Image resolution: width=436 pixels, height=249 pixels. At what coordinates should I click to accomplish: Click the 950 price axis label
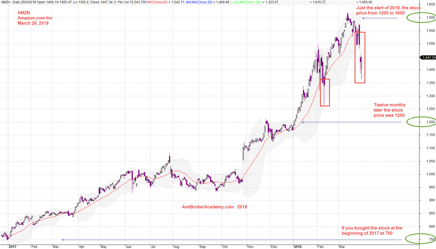[x=432, y=187]
